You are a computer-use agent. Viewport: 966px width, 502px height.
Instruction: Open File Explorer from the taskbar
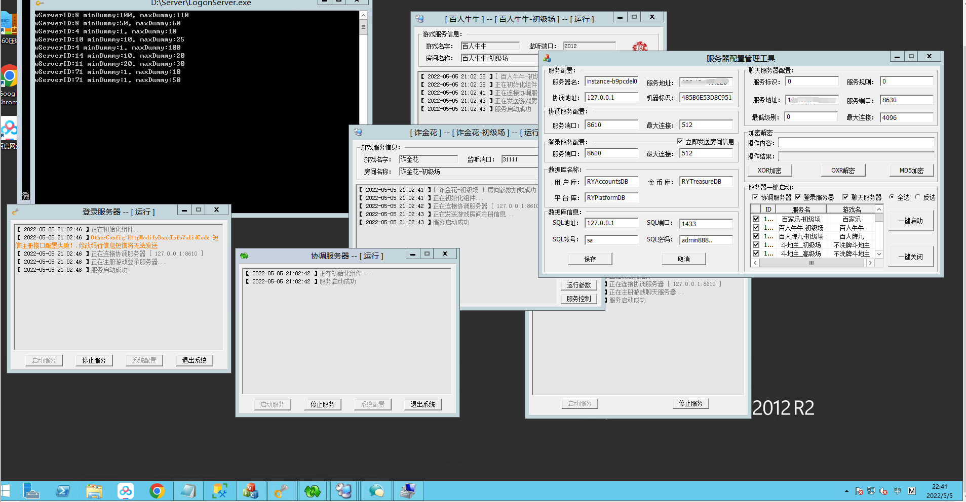point(94,491)
